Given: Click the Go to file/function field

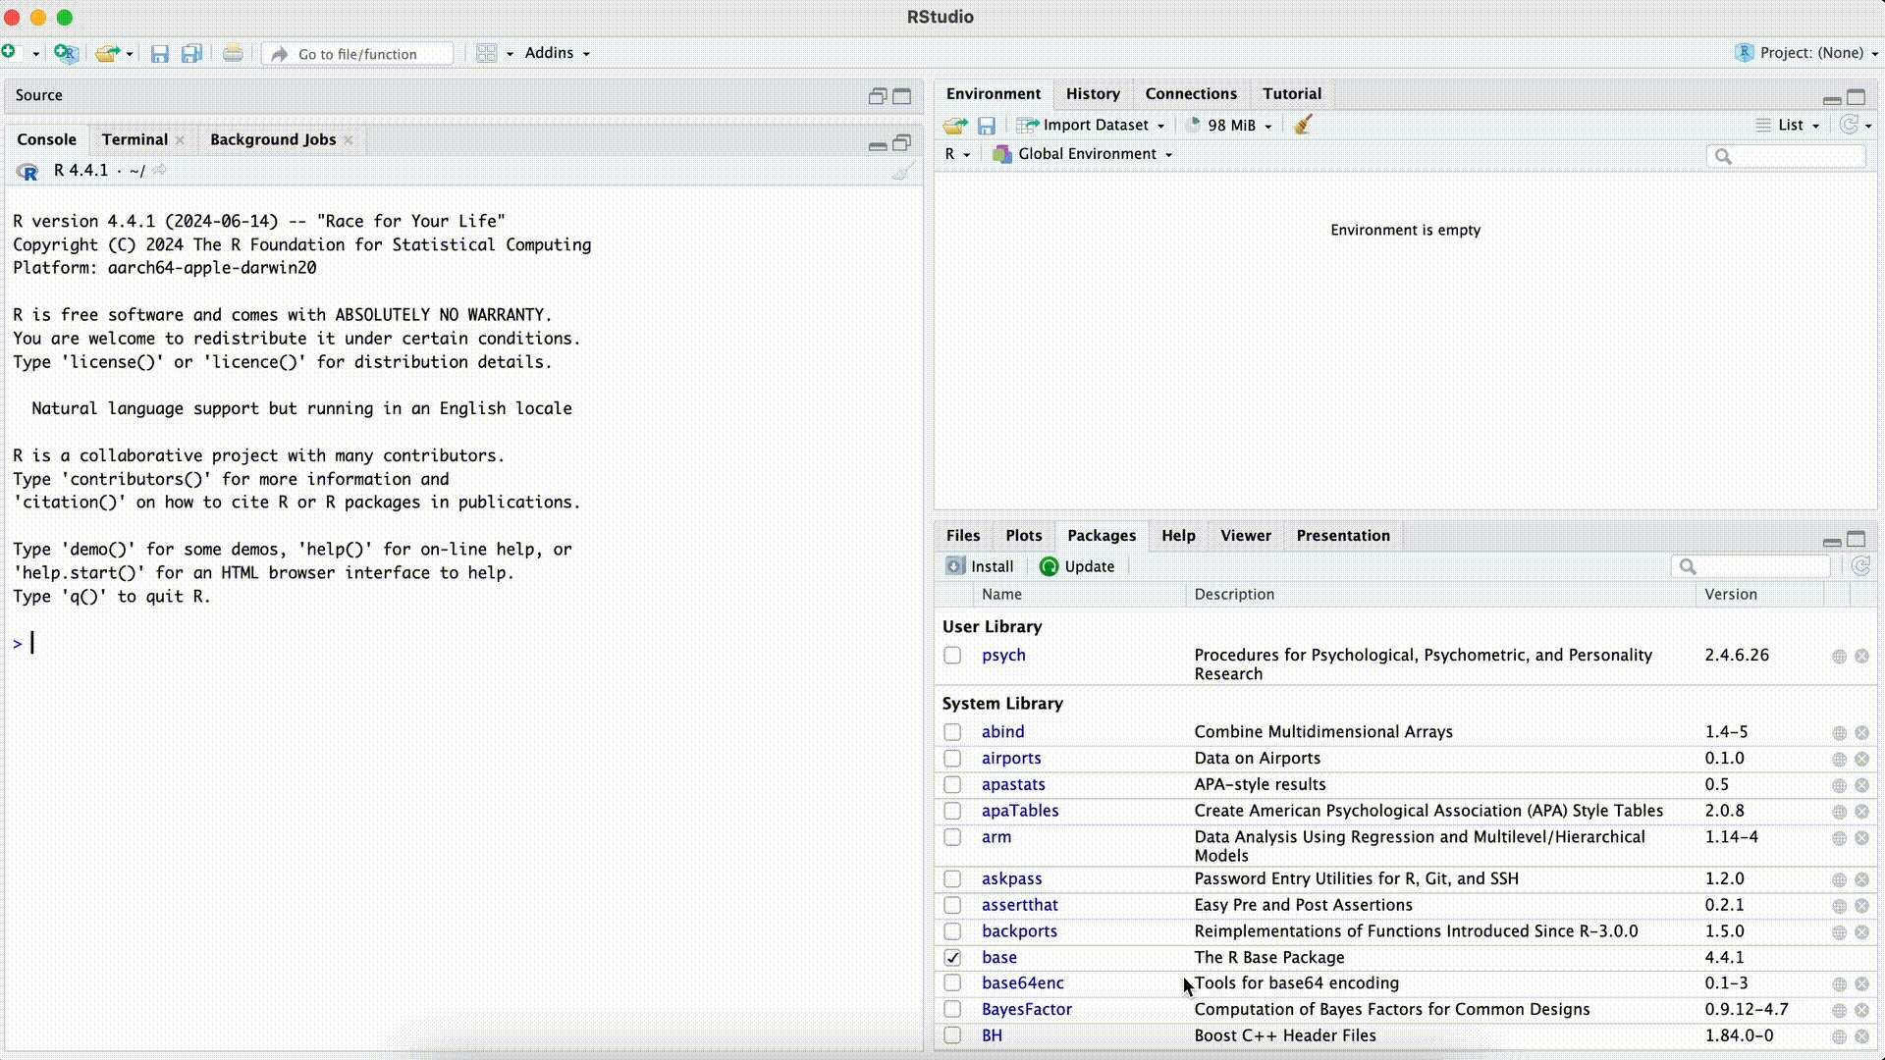Looking at the screenshot, I should [358, 54].
